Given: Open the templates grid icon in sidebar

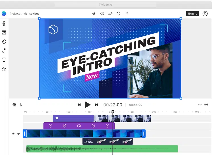Looking at the screenshot, I should (x=4, y=23).
